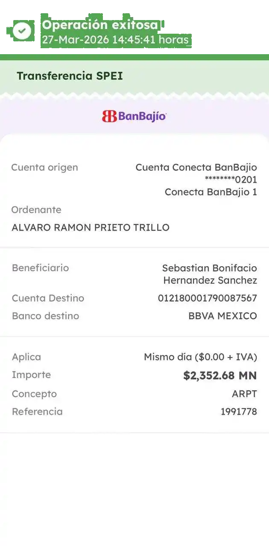269x546 pixels.
Task: Tap the "Banco destino" label
Action: 45,316
